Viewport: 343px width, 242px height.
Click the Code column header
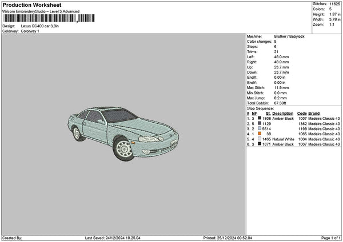pyautogui.click(x=302, y=113)
